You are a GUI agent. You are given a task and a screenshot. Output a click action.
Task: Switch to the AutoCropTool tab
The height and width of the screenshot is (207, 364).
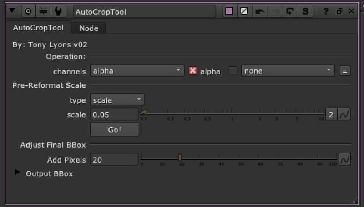click(38, 28)
